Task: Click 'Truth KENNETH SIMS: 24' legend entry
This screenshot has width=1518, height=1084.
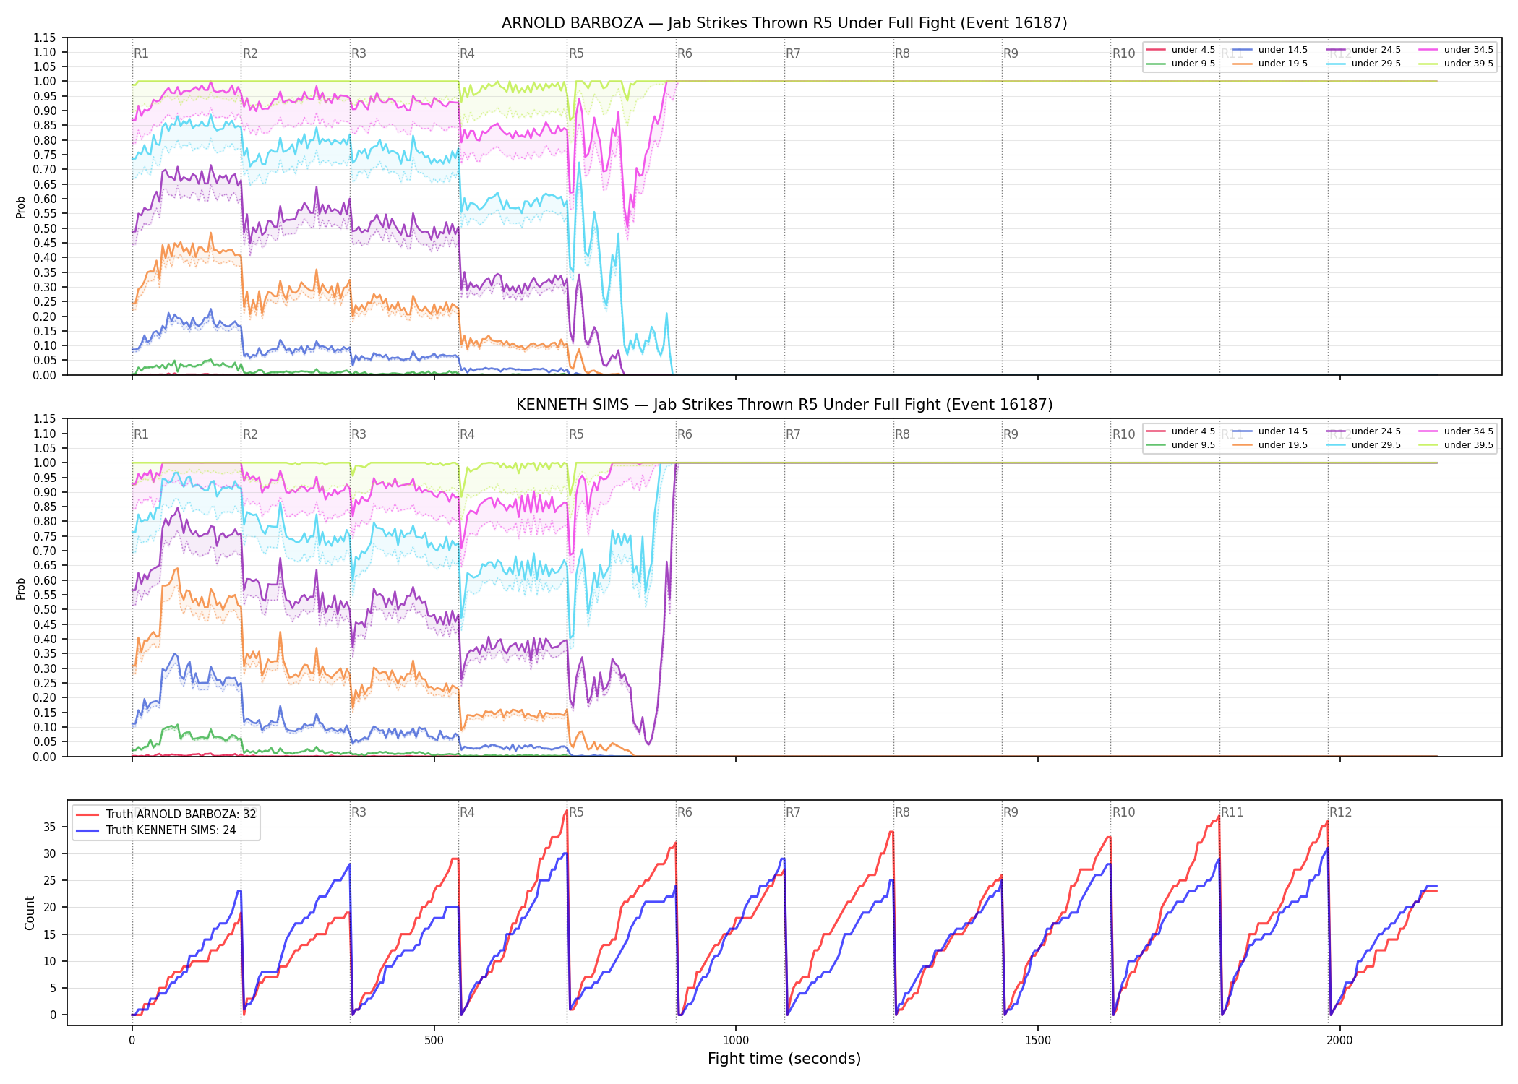Action: point(156,830)
